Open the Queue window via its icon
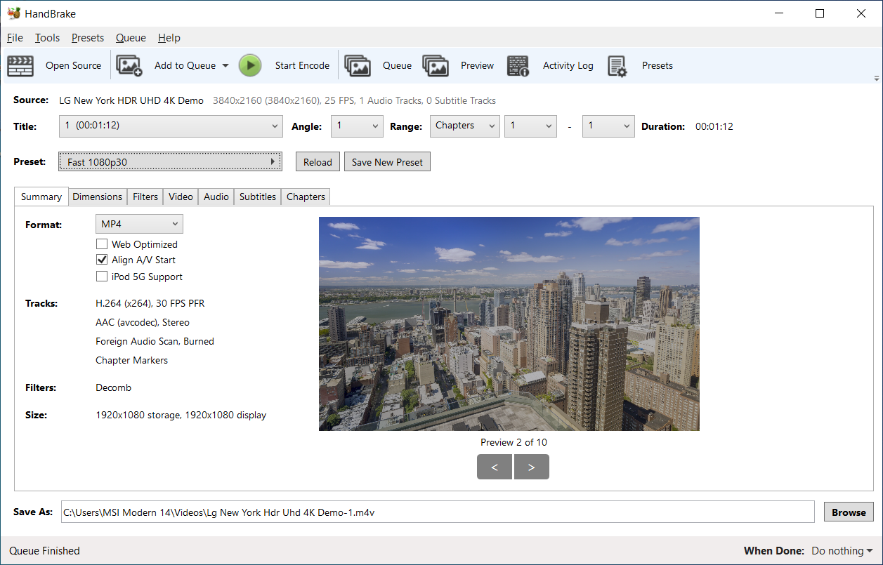Image resolution: width=883 pixels, height=565 pixels. 358,65
